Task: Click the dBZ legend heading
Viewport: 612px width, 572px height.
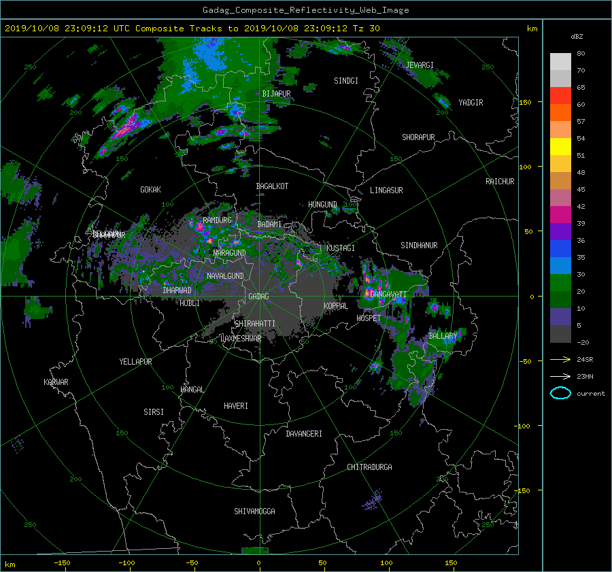Action: coord(577,36)
